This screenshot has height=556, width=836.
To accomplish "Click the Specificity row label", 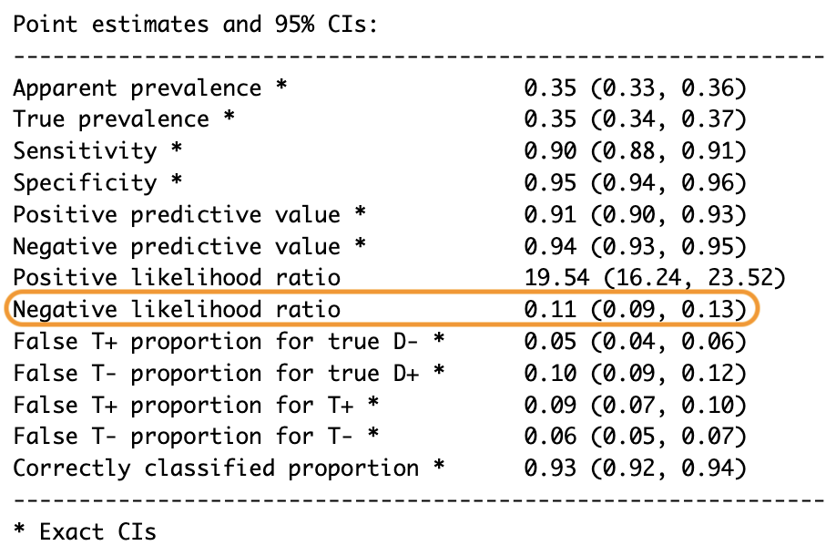I will (x=85, y=183).
